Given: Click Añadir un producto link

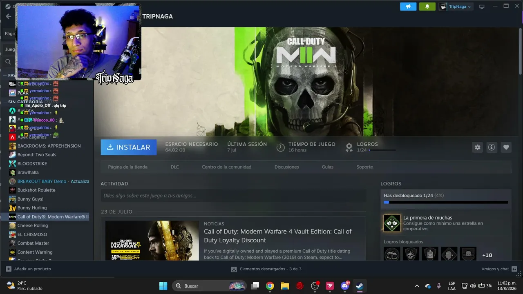Looking at the screenshot, I should [x=33, y=269].
